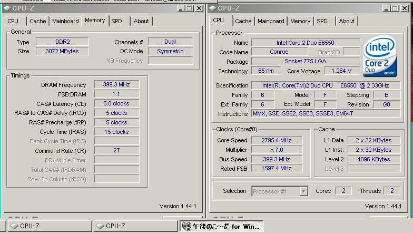Switch to the 午後のこ〜だ taskbar app
The width and height of the screenshot is (413, 233).
(221, 226)
